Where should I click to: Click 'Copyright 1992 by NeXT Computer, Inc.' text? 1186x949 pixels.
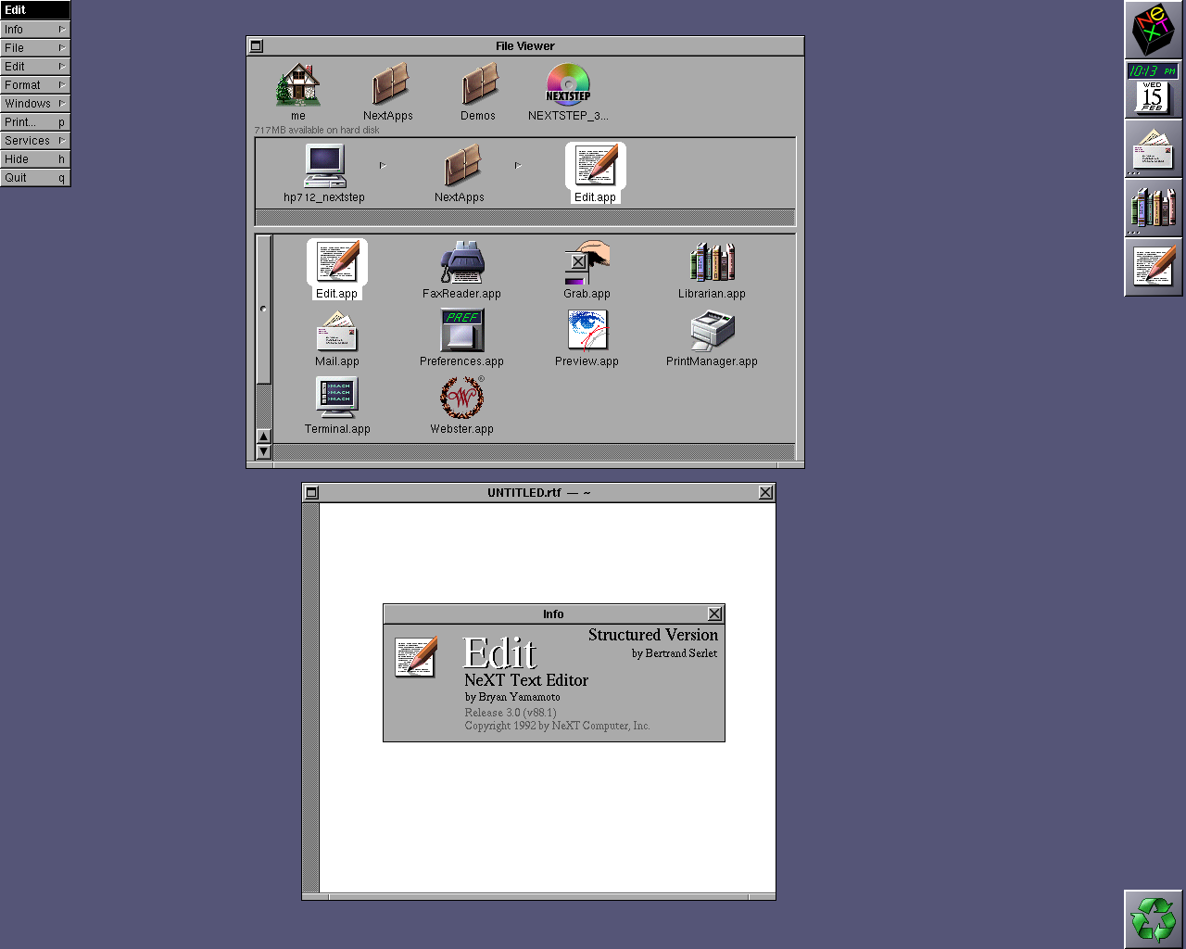pos(557,726)
